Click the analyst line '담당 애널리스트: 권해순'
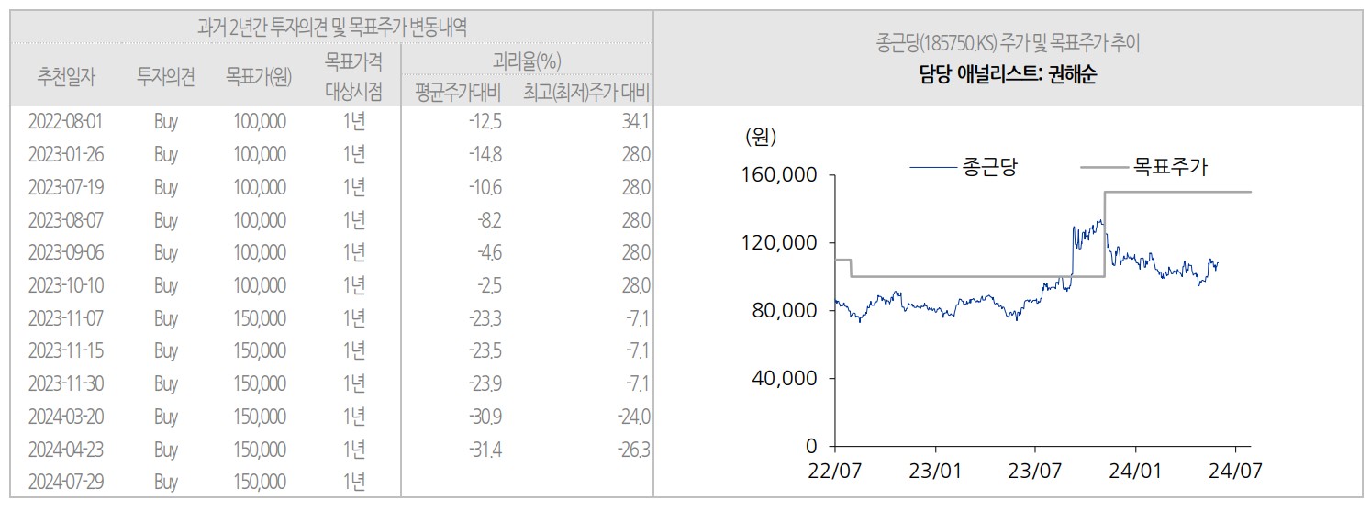 (1008, 75)
